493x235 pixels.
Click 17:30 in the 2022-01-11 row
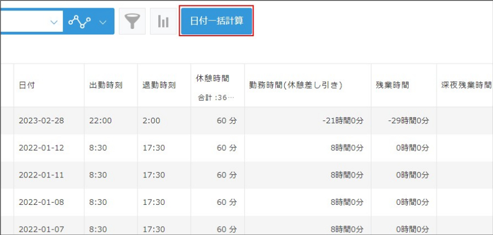point(153,175)
